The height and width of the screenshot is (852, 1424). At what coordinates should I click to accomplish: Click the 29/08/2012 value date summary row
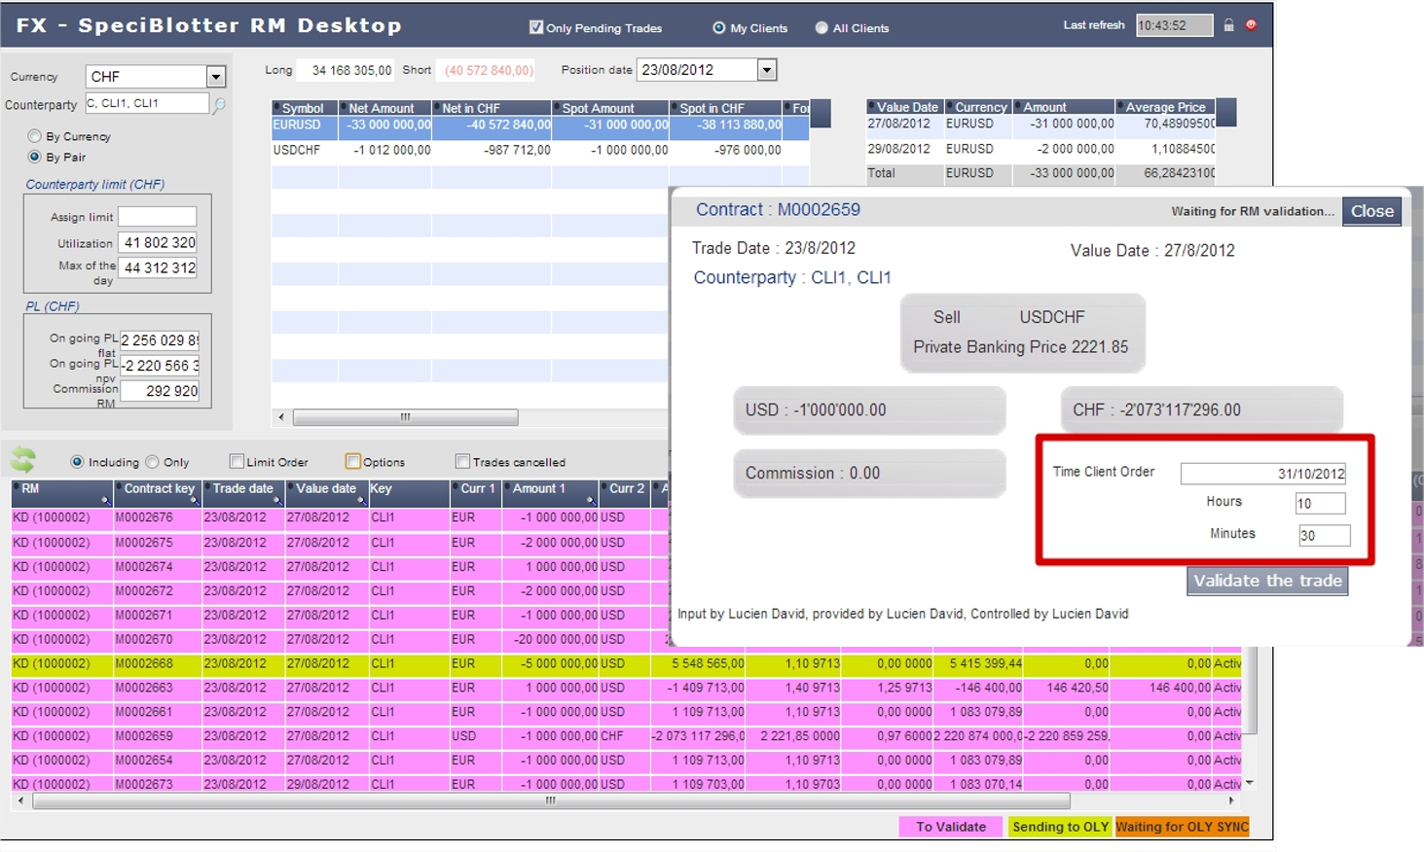pos(1041,149)
